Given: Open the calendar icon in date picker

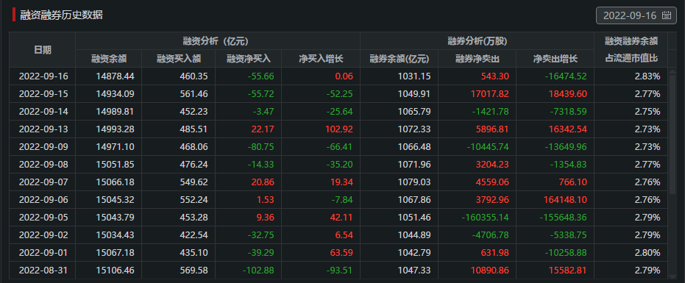Looking at the screenshot, I should click(x=666, y=15).
